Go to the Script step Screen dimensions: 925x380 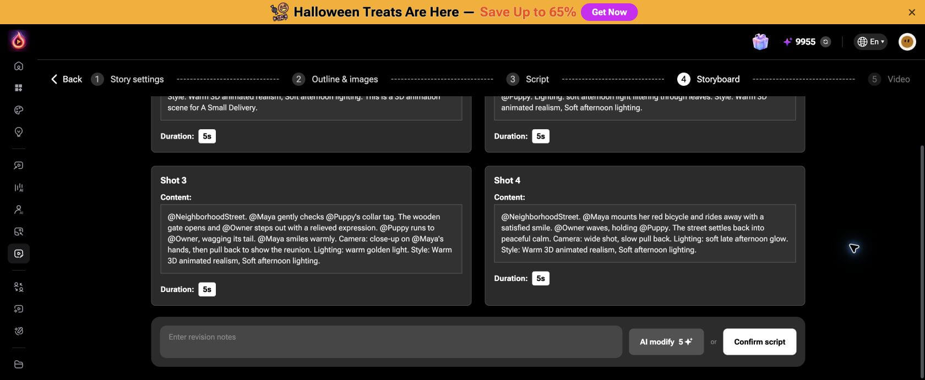(x=527, y=79)
